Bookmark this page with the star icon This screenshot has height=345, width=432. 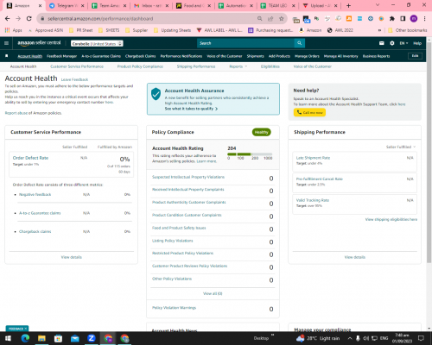(282, 19)
